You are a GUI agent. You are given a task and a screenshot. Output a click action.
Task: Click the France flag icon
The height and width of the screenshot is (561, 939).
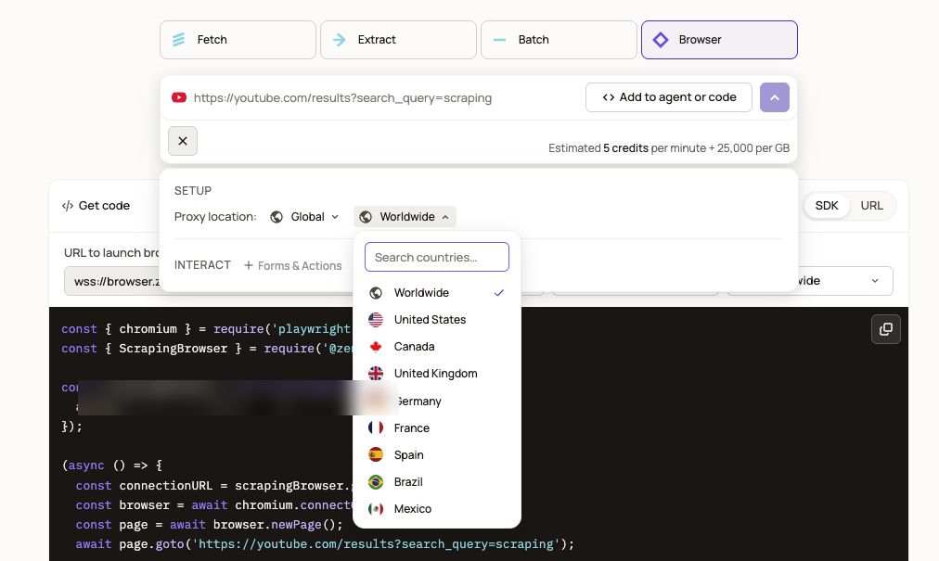click(376, 428)
